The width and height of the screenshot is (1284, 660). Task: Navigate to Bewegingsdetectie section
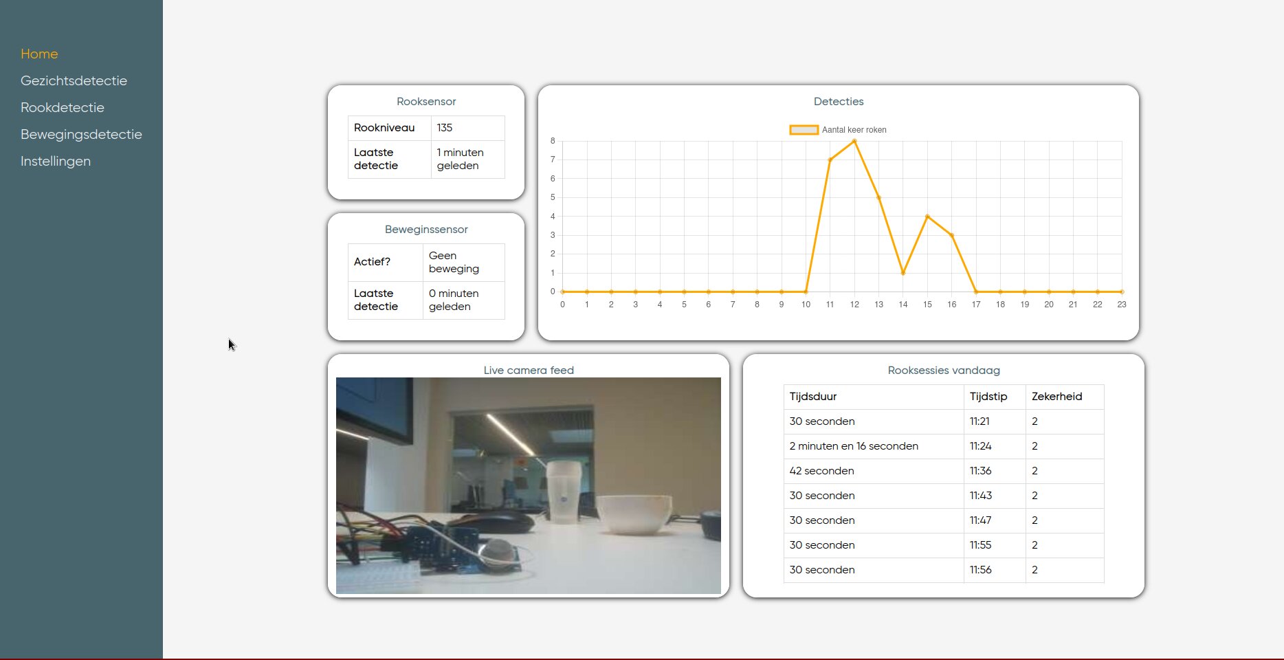[81, 134]
